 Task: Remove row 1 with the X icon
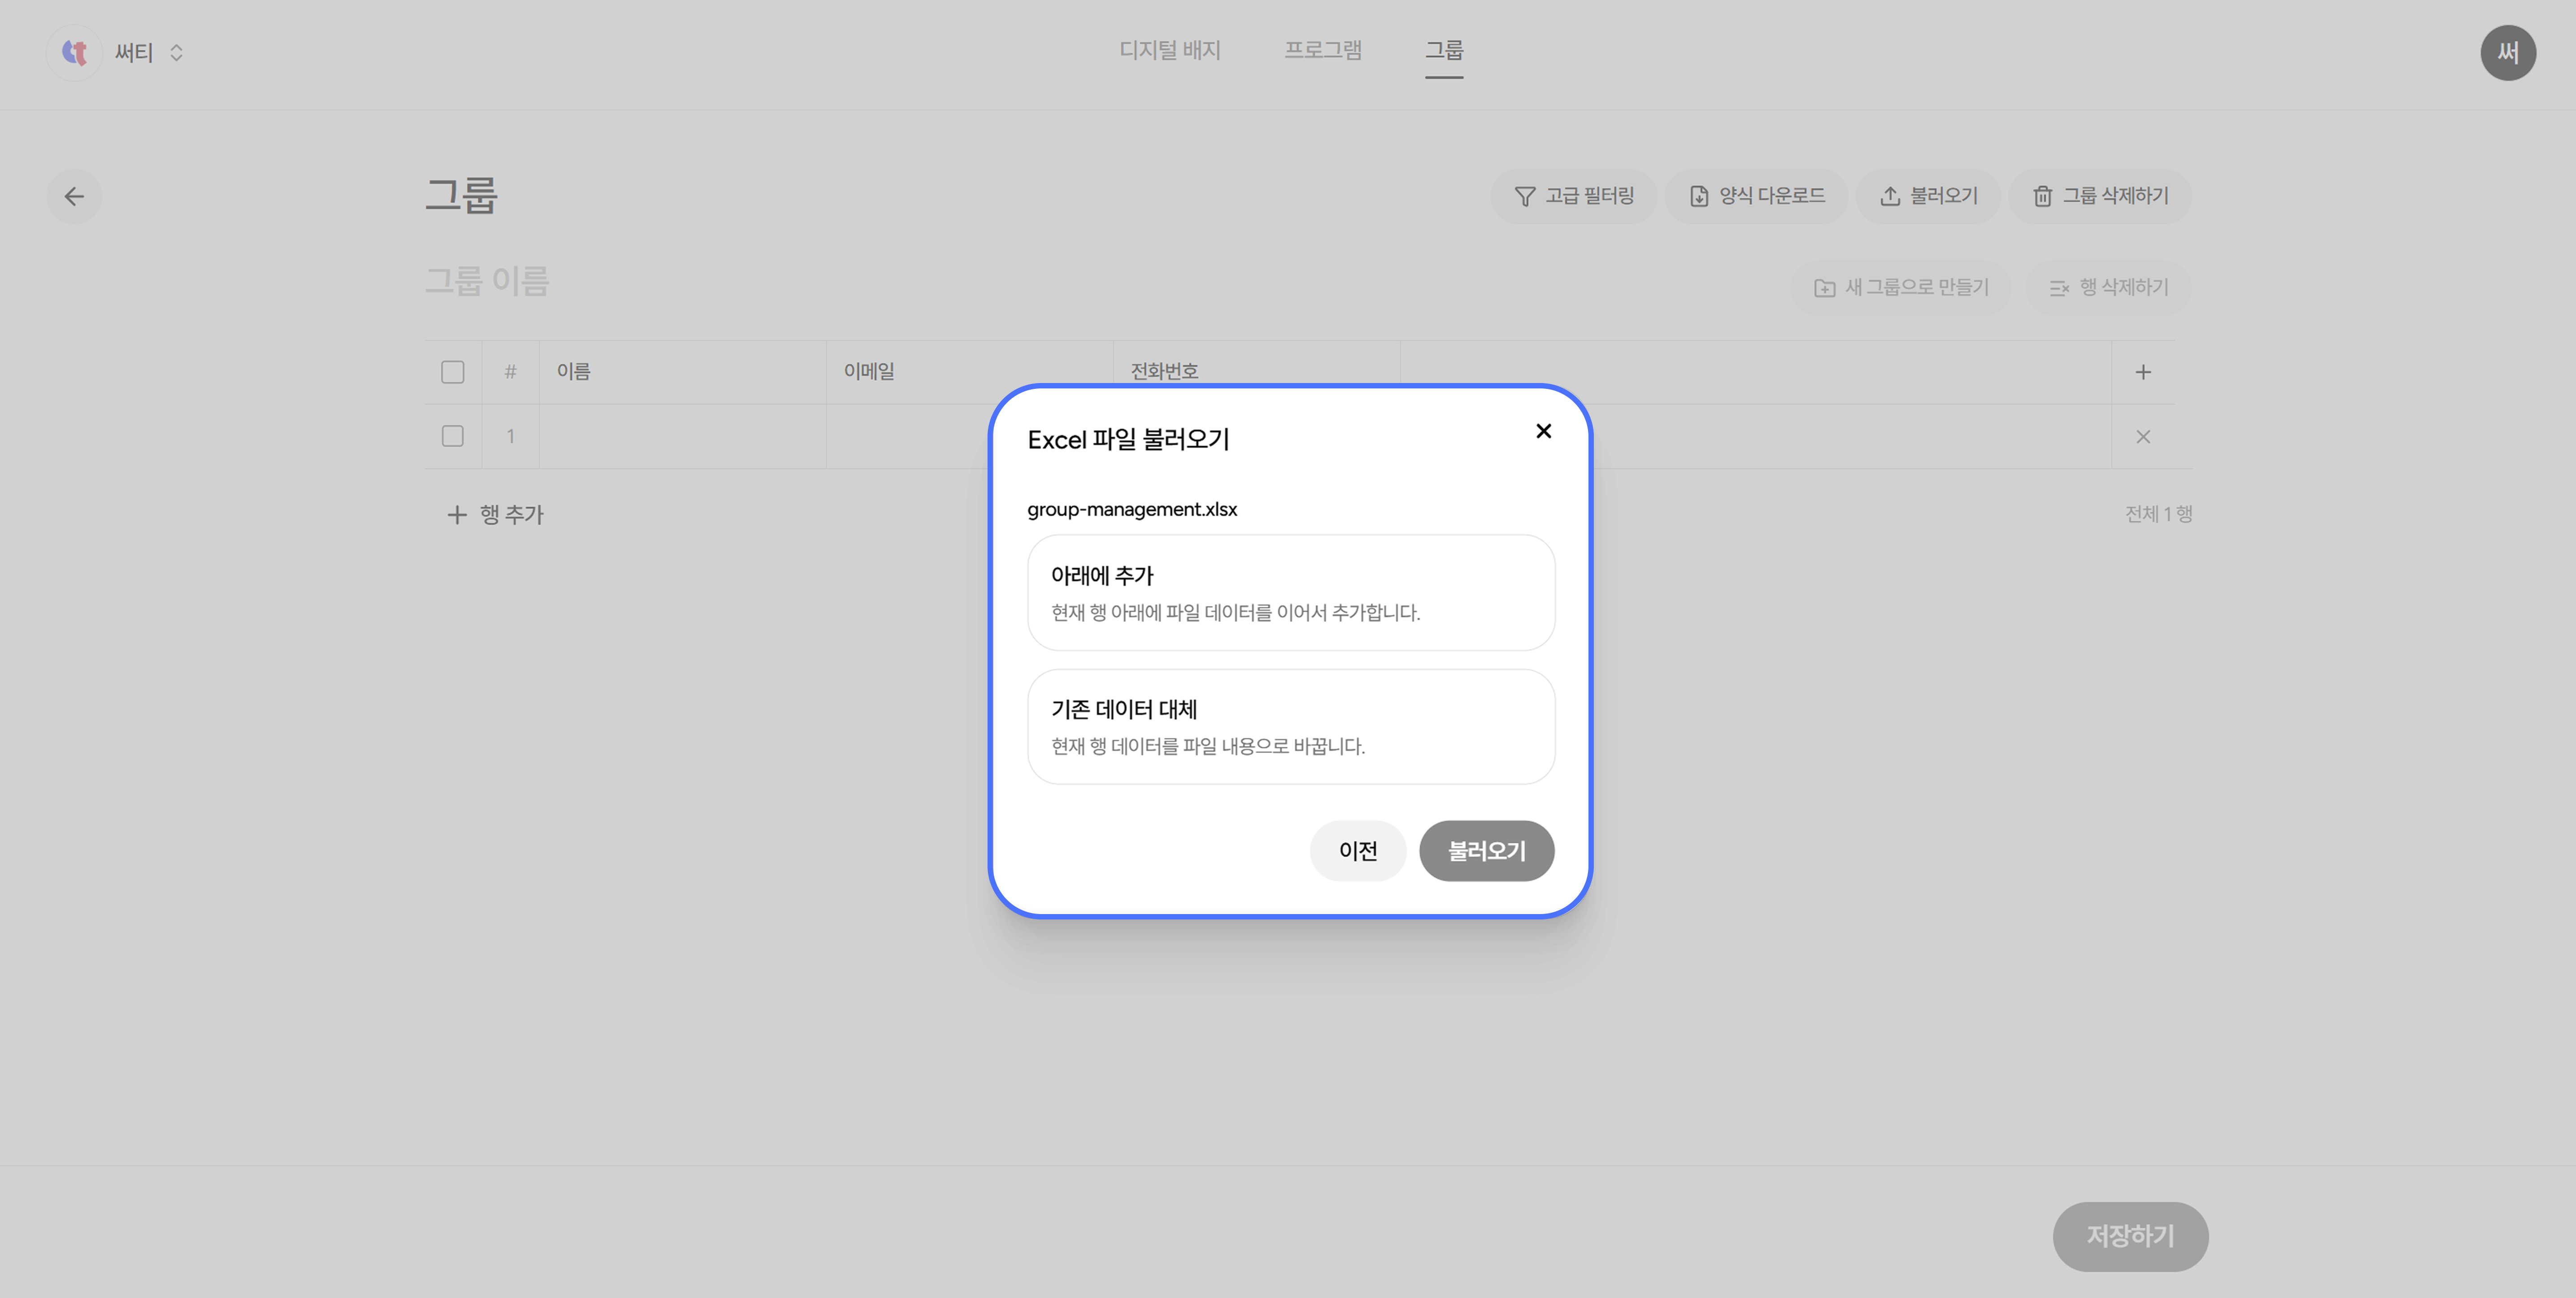(2143, 436)
